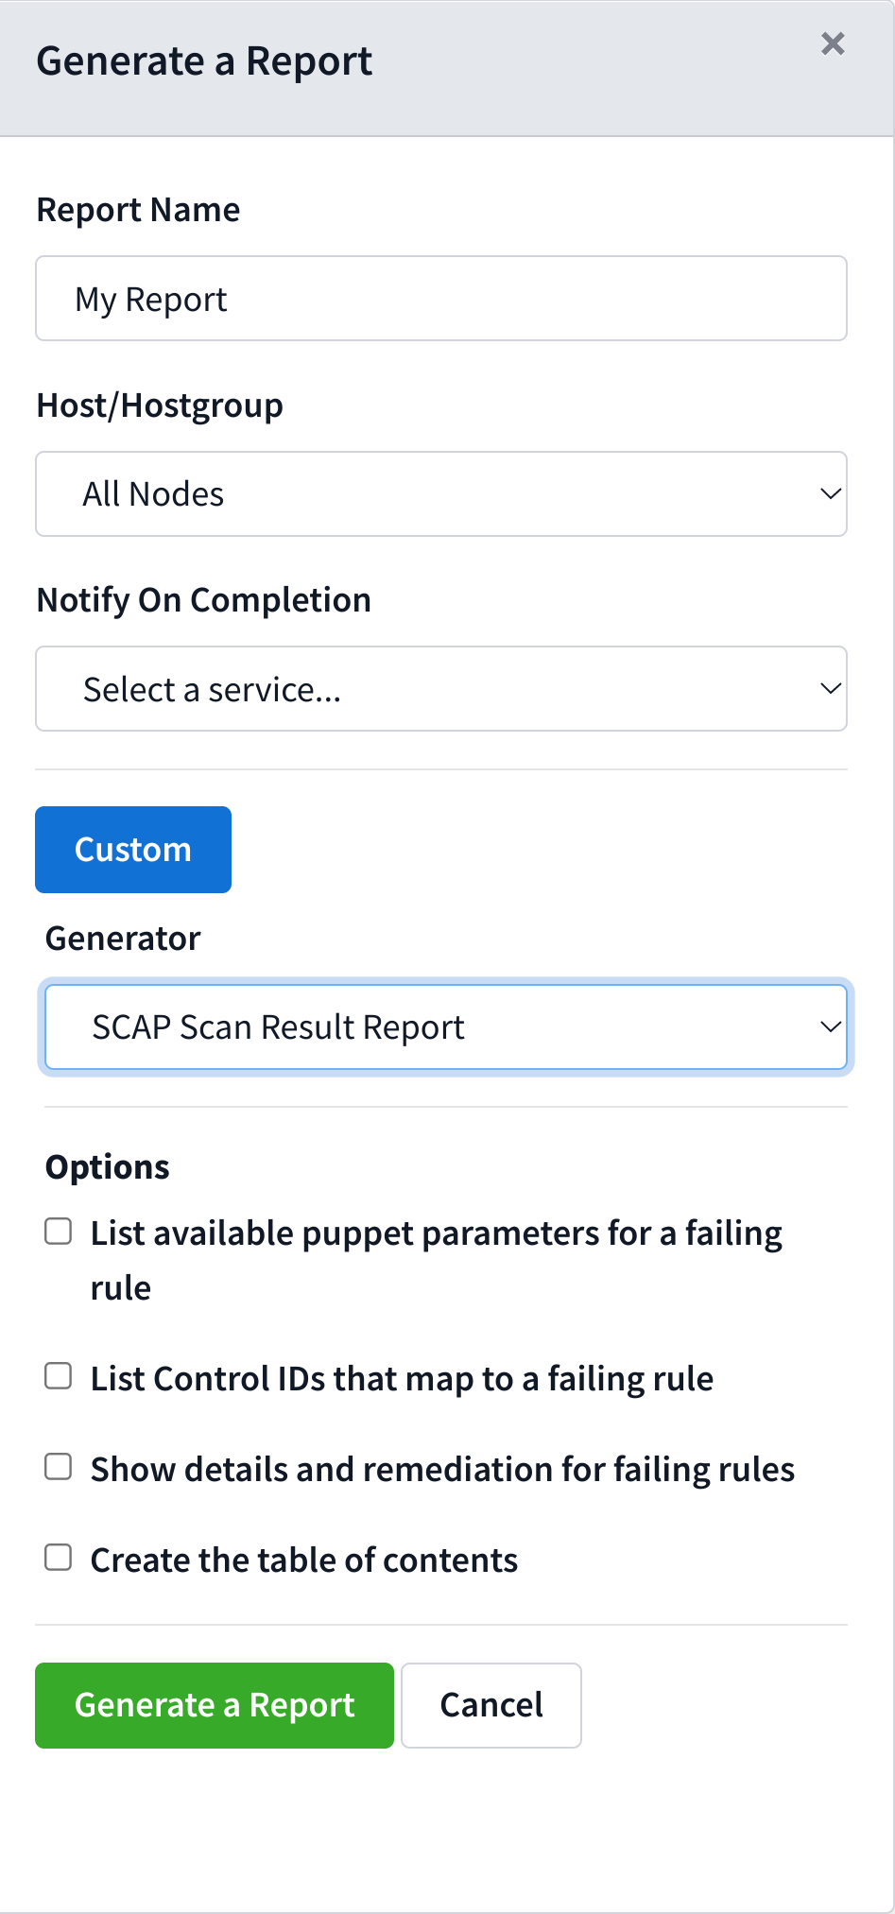
Task: Tick the List Control IDs checkbox
Action: [59, 1376]
